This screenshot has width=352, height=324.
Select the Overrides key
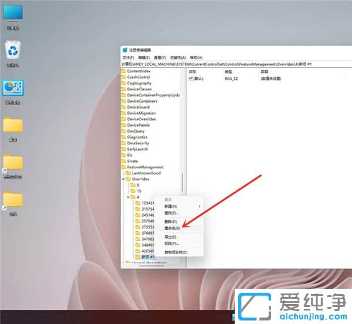click(141, 179)
